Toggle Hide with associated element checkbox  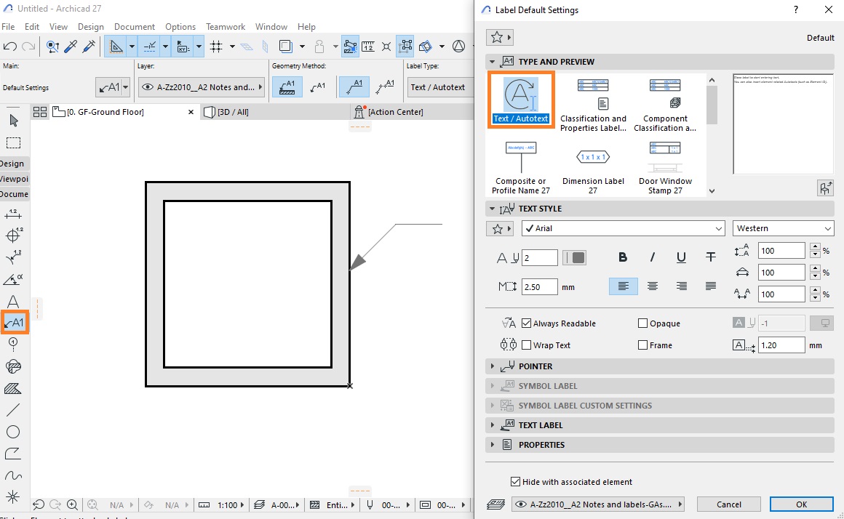(x=515, y=482)
